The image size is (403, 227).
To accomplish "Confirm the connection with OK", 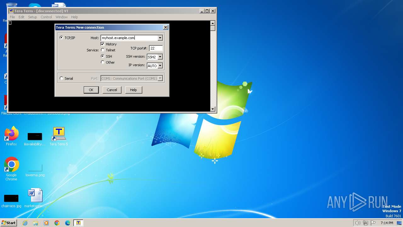I will [x=91, y=90].
